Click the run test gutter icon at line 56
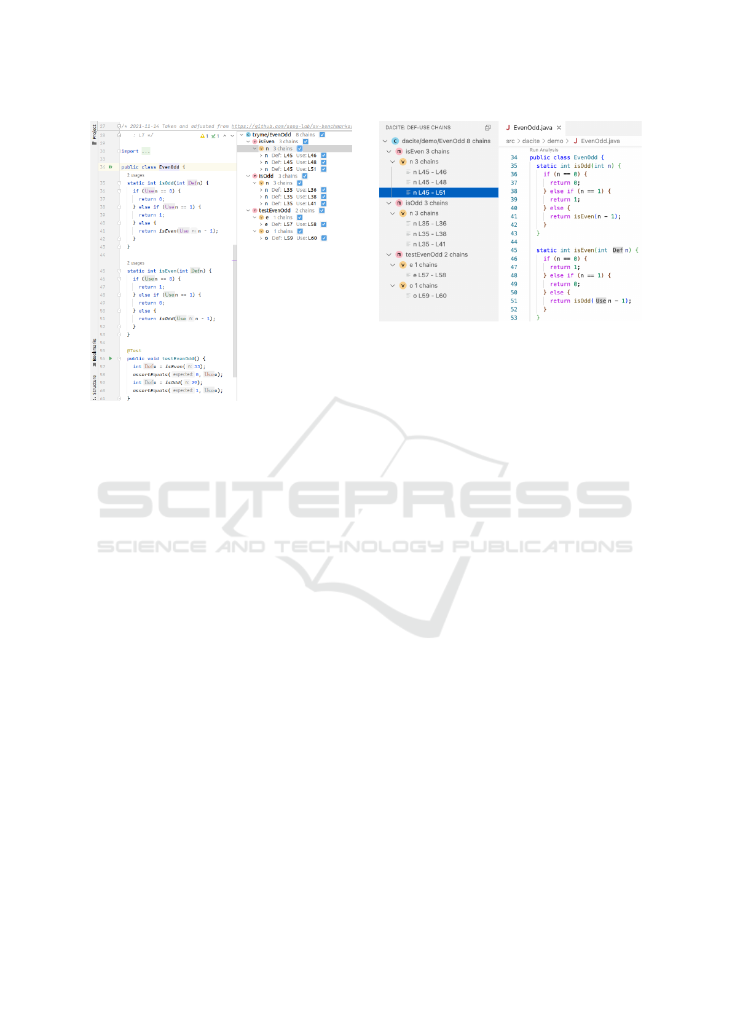Viewport: 732px width, 1035px height. [111, 358]
